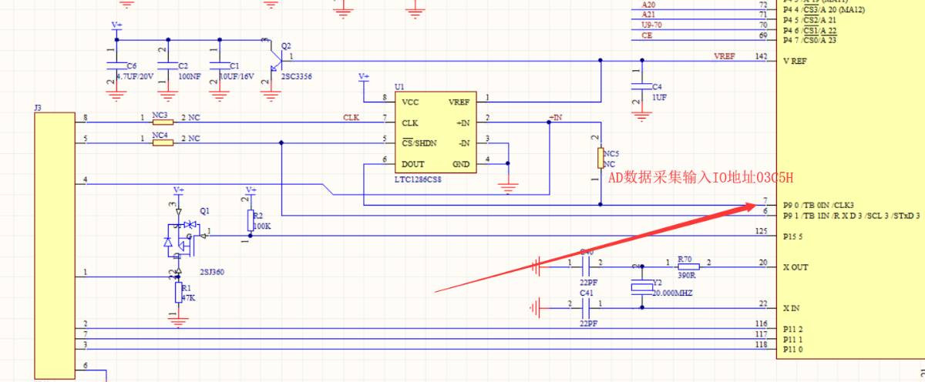The width and height of the screenshot is (925, 382).
Task: Click the 'V REF' MCU pin name
Action: click(795, 62)
